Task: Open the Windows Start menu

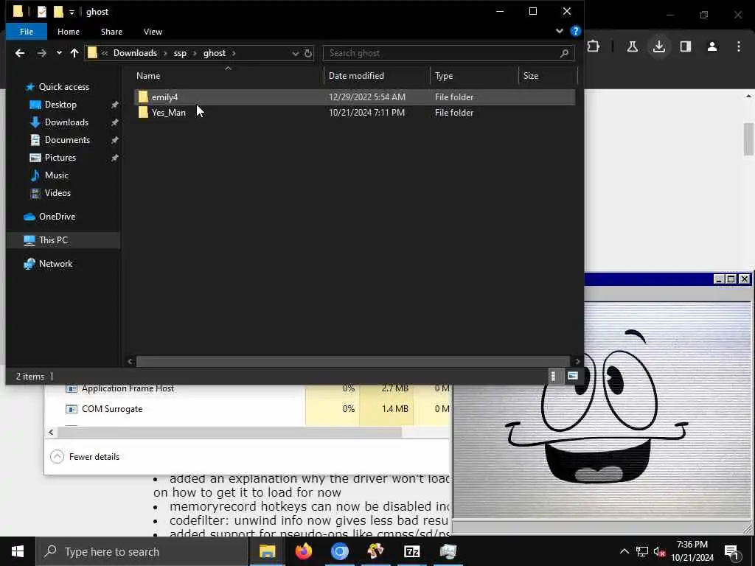Action: (18, 551)
